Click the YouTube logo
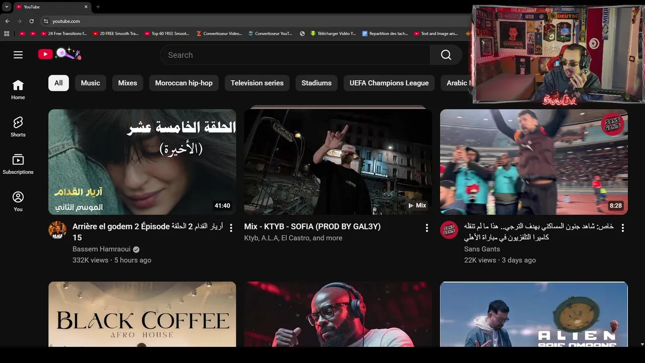 coord(59,54)
